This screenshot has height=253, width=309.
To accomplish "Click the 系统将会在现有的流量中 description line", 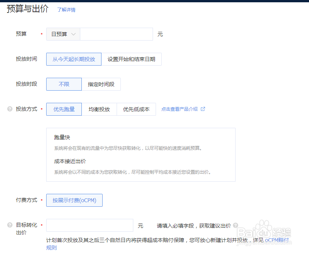I will pos(128,148).
